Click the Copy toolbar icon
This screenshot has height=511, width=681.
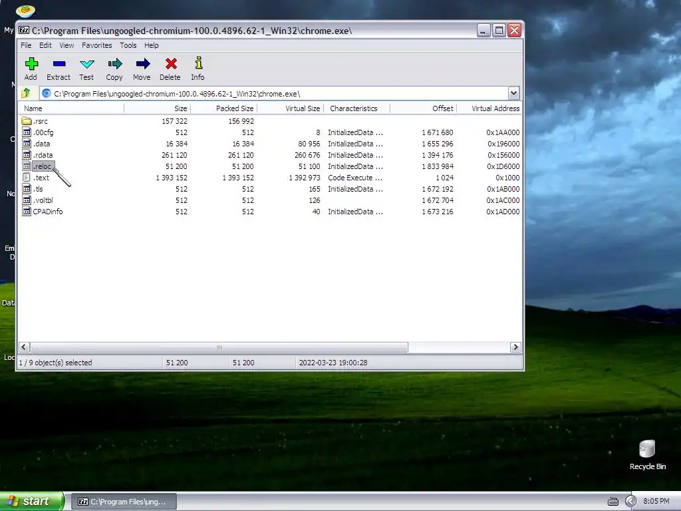[114, 64]
